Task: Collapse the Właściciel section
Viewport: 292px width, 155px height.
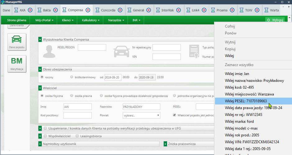Action: click(40, 88)
